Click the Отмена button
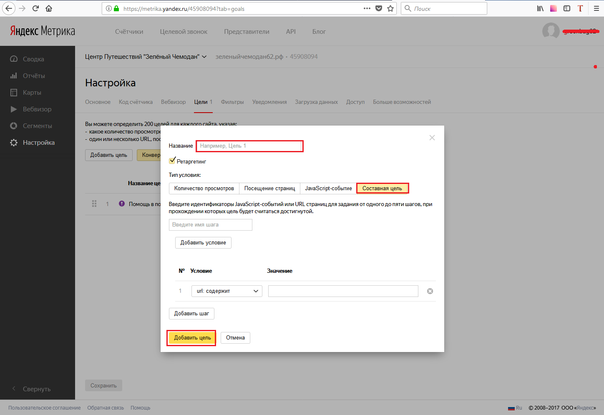The width and height of the screenshot is (604, 415). coord(235,338)
